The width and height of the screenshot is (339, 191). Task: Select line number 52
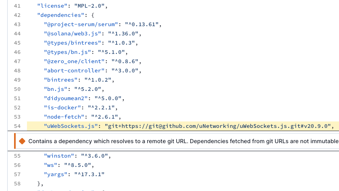tap(17, 108)
